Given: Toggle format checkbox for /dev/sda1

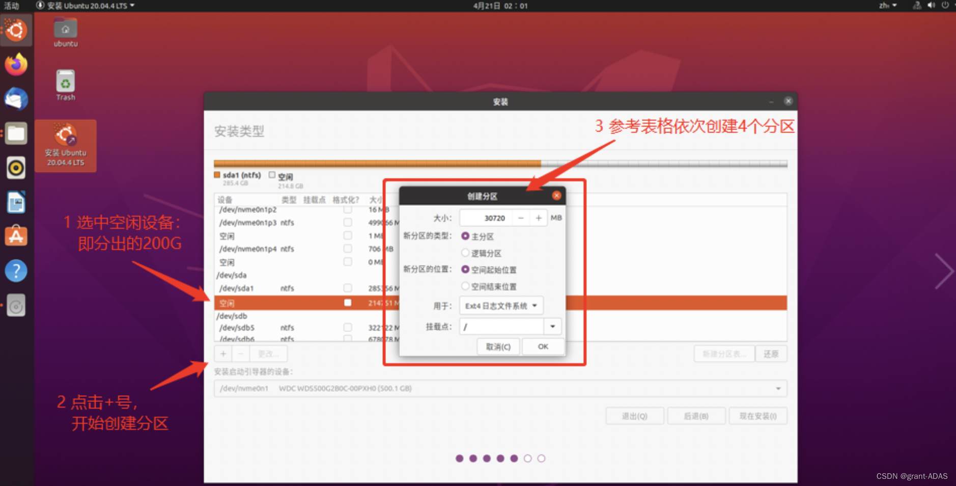Looking at the screenshot, I should click(348, 288).
